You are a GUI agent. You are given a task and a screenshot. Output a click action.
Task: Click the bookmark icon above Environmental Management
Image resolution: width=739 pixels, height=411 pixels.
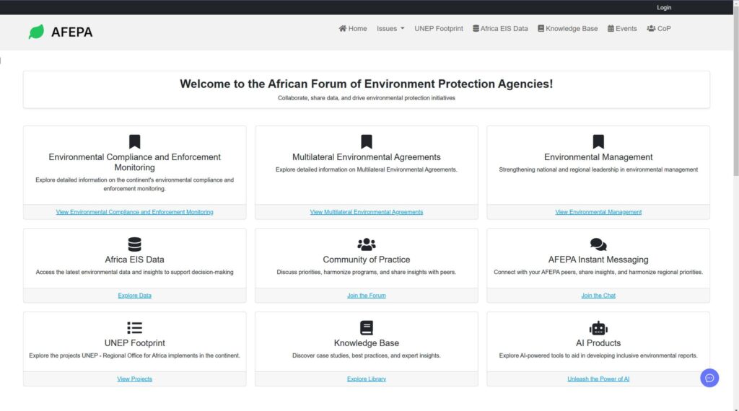(598, 141)
